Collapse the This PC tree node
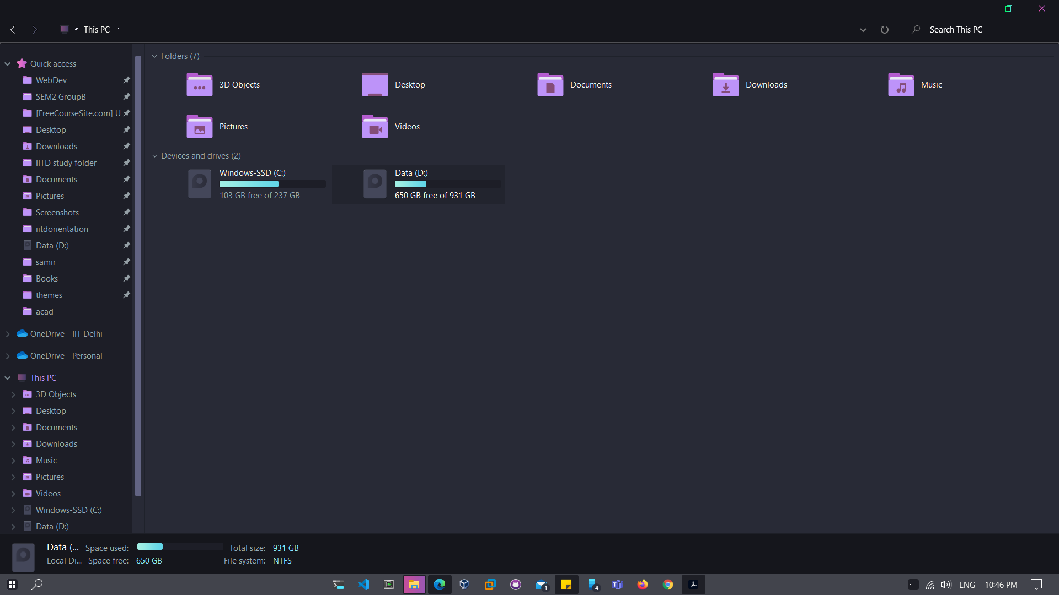 pos(8,378)
